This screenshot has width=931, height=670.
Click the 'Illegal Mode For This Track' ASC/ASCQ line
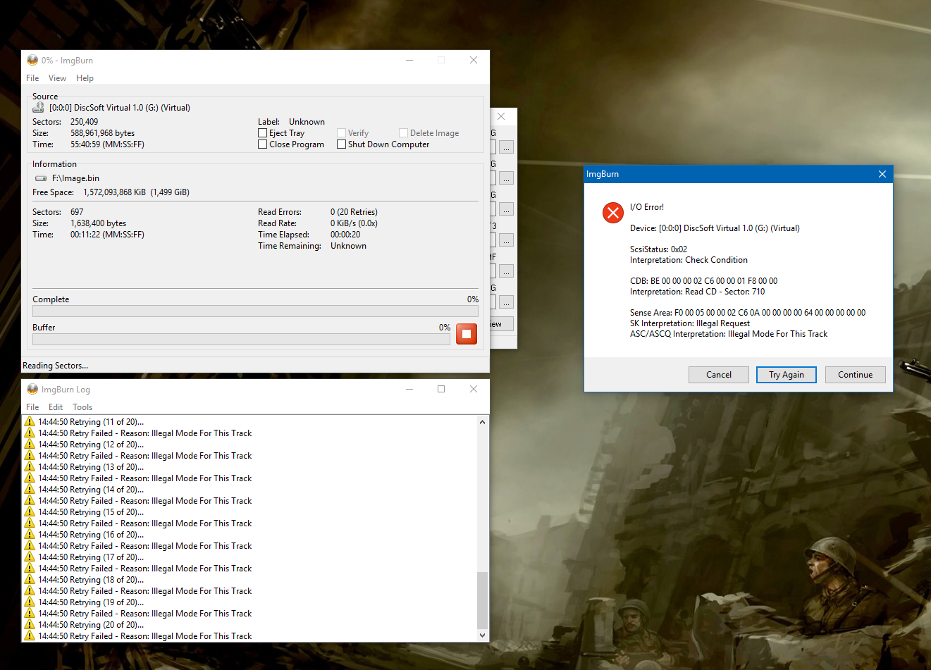tap(729, 334)
